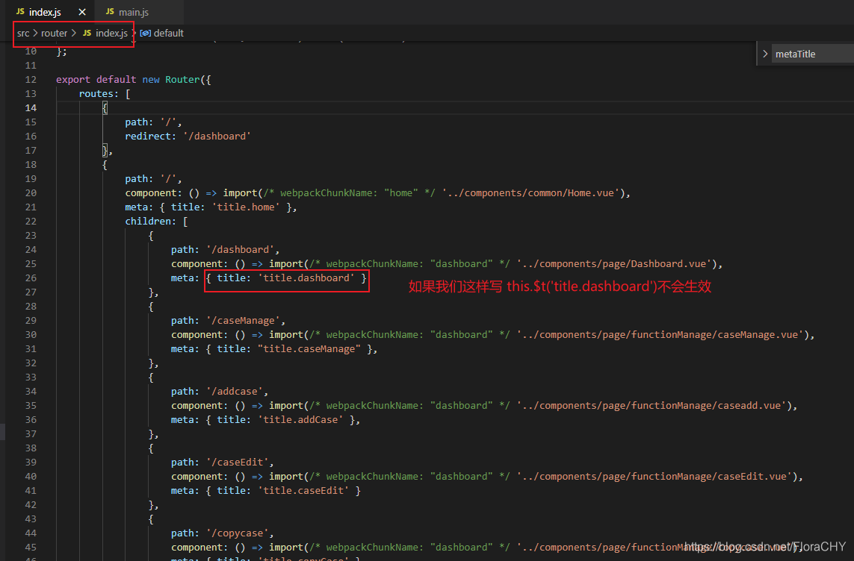Image resolution: width=854 pixels, height=561 pixels.
Task: Click index.js breadcrumb to list sibling files
Action: click(x=111, y=33)
